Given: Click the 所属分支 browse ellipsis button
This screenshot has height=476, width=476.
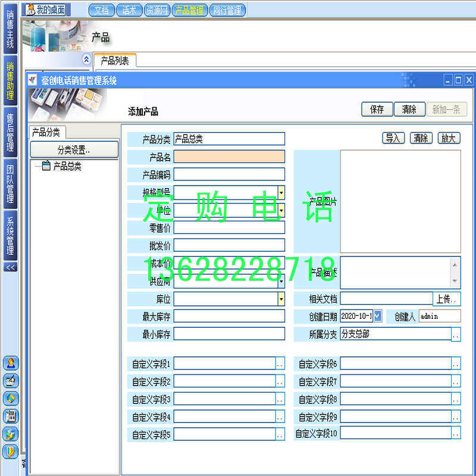Looking at the screenshot, I should 456,334.
